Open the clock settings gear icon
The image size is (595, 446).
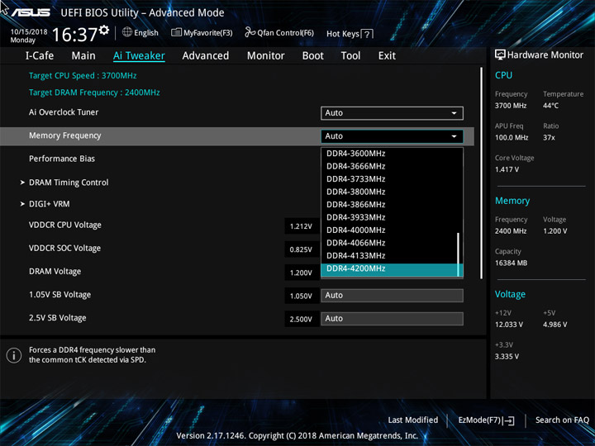104,30
